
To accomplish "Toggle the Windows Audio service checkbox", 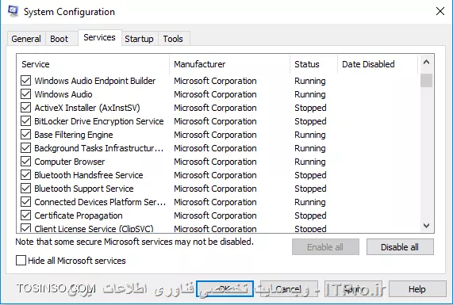I will pos(25,94).
